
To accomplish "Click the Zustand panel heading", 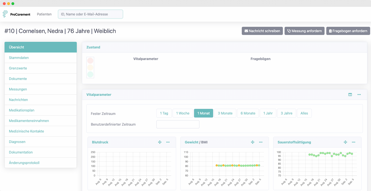I will point(93,47).
